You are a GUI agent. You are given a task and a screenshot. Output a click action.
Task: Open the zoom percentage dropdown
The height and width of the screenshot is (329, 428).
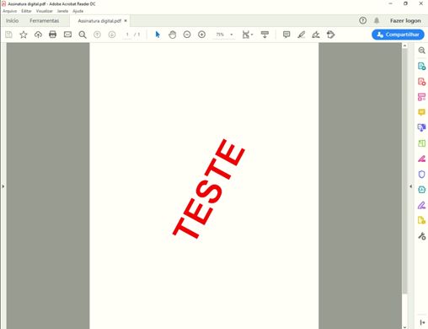[232, 35]
